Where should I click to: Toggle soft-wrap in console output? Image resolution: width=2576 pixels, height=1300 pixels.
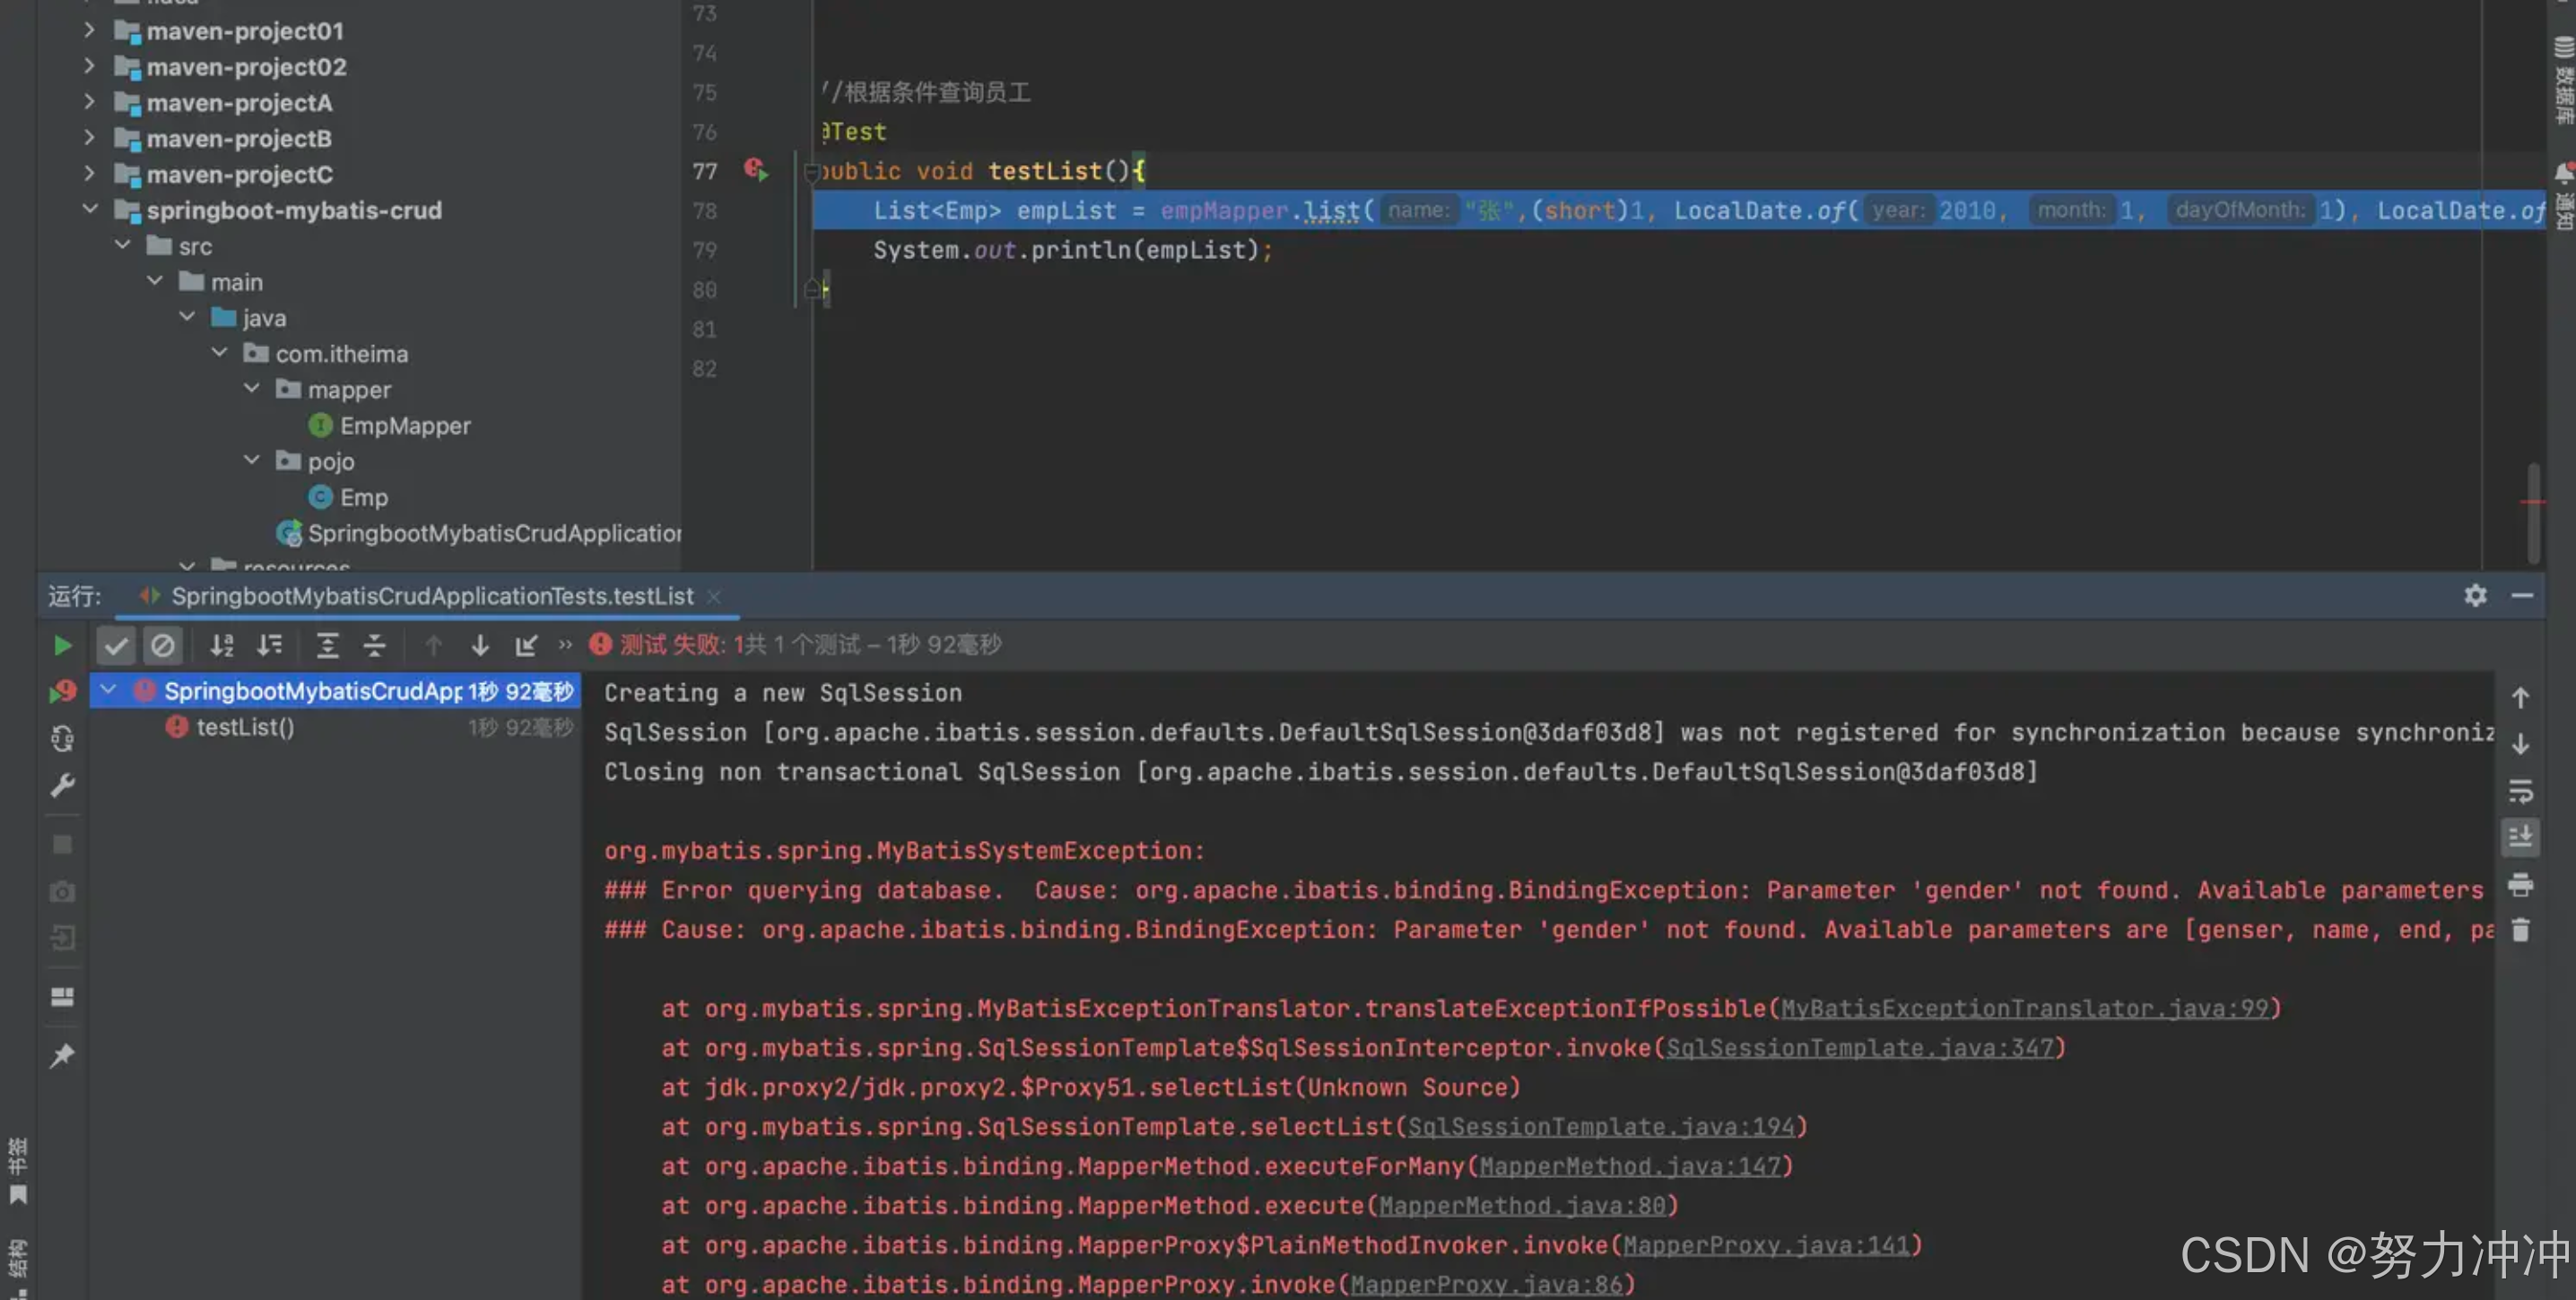point(2520,792)
